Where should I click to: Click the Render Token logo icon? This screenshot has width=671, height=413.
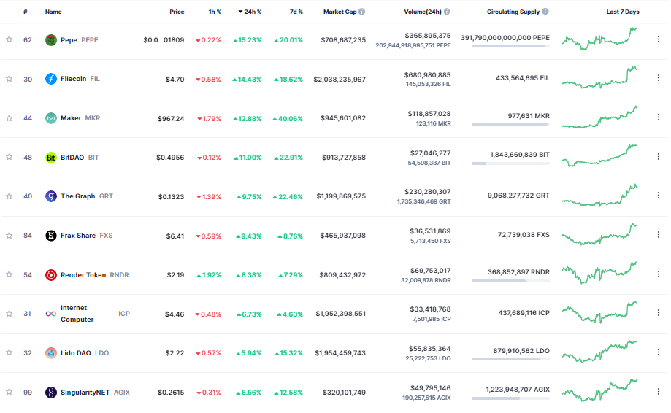51,275
